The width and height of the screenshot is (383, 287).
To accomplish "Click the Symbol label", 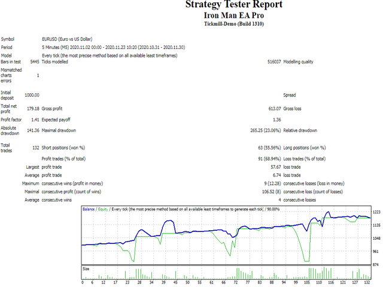I will pos(7,39).
